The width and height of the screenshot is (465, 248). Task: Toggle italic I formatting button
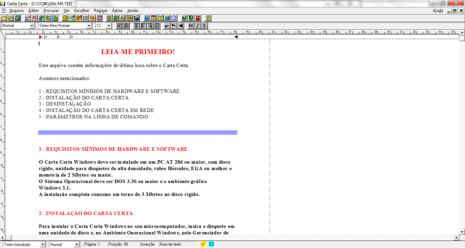pos(197,26)
